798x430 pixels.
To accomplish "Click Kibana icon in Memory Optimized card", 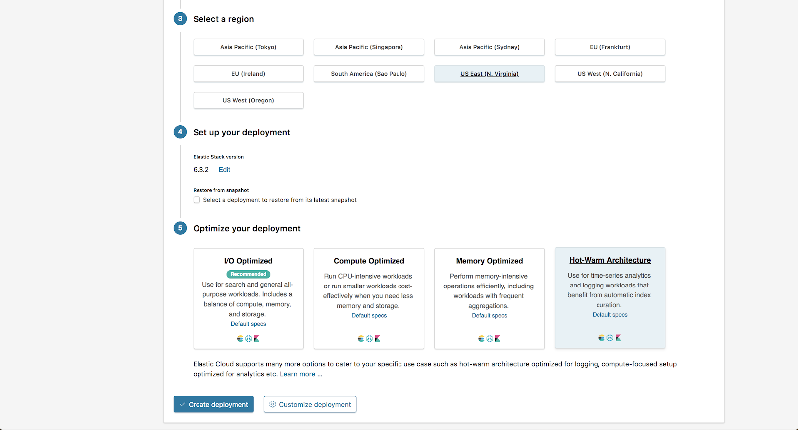I will pos(498,339).
